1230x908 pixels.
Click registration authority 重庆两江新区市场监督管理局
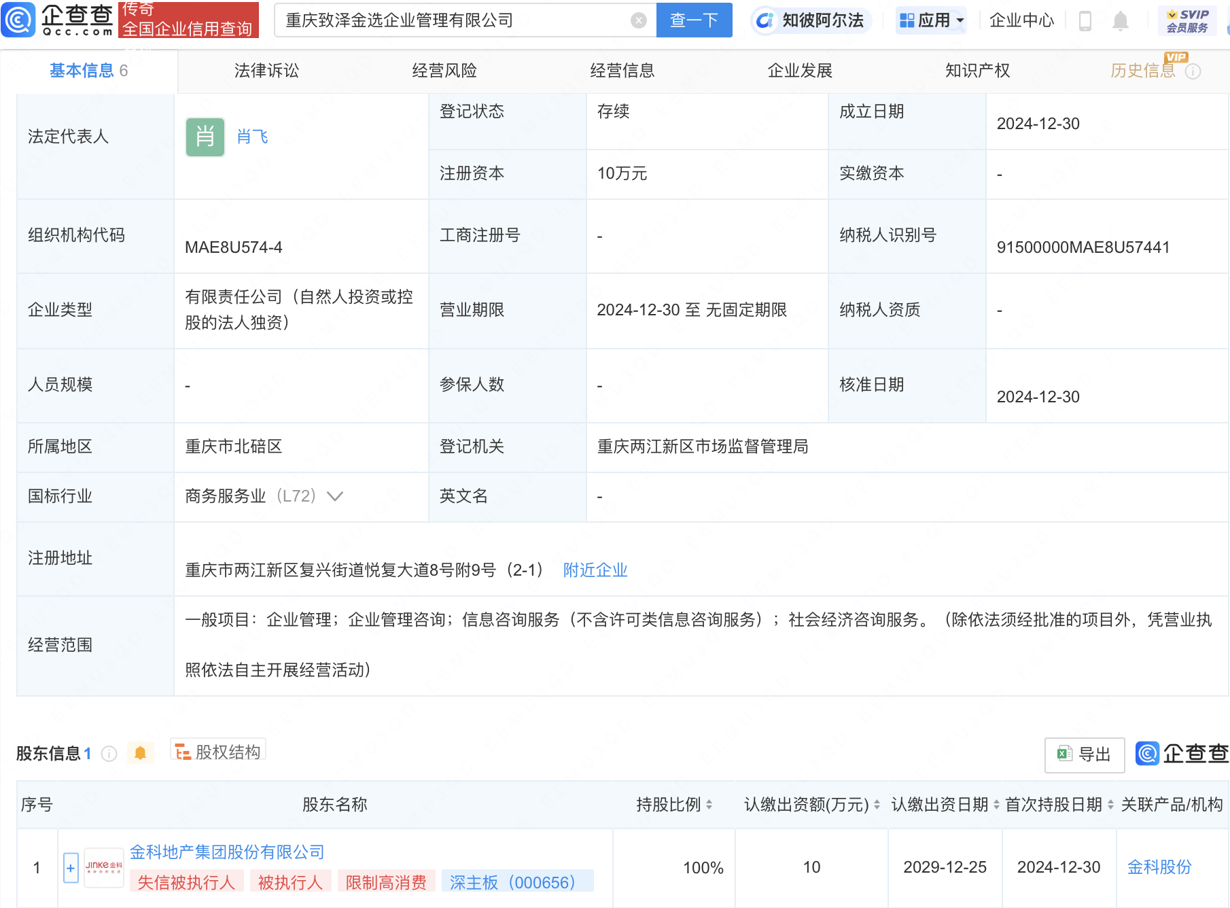(703, 447)
